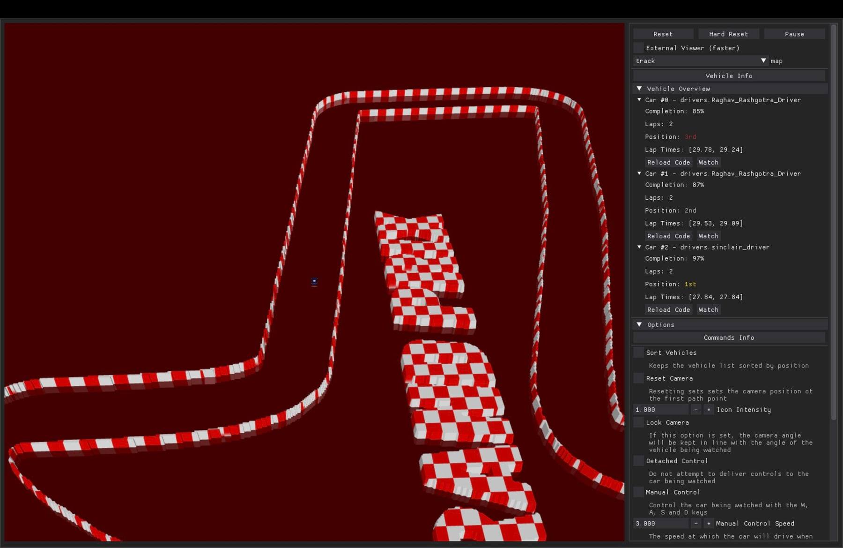
Task: Collapse the Car #1 tree node
Action: [639, 173]
